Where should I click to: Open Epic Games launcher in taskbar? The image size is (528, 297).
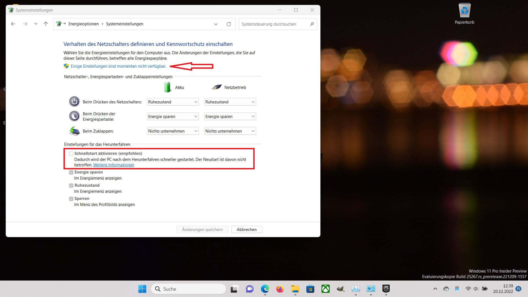(386, 289)
